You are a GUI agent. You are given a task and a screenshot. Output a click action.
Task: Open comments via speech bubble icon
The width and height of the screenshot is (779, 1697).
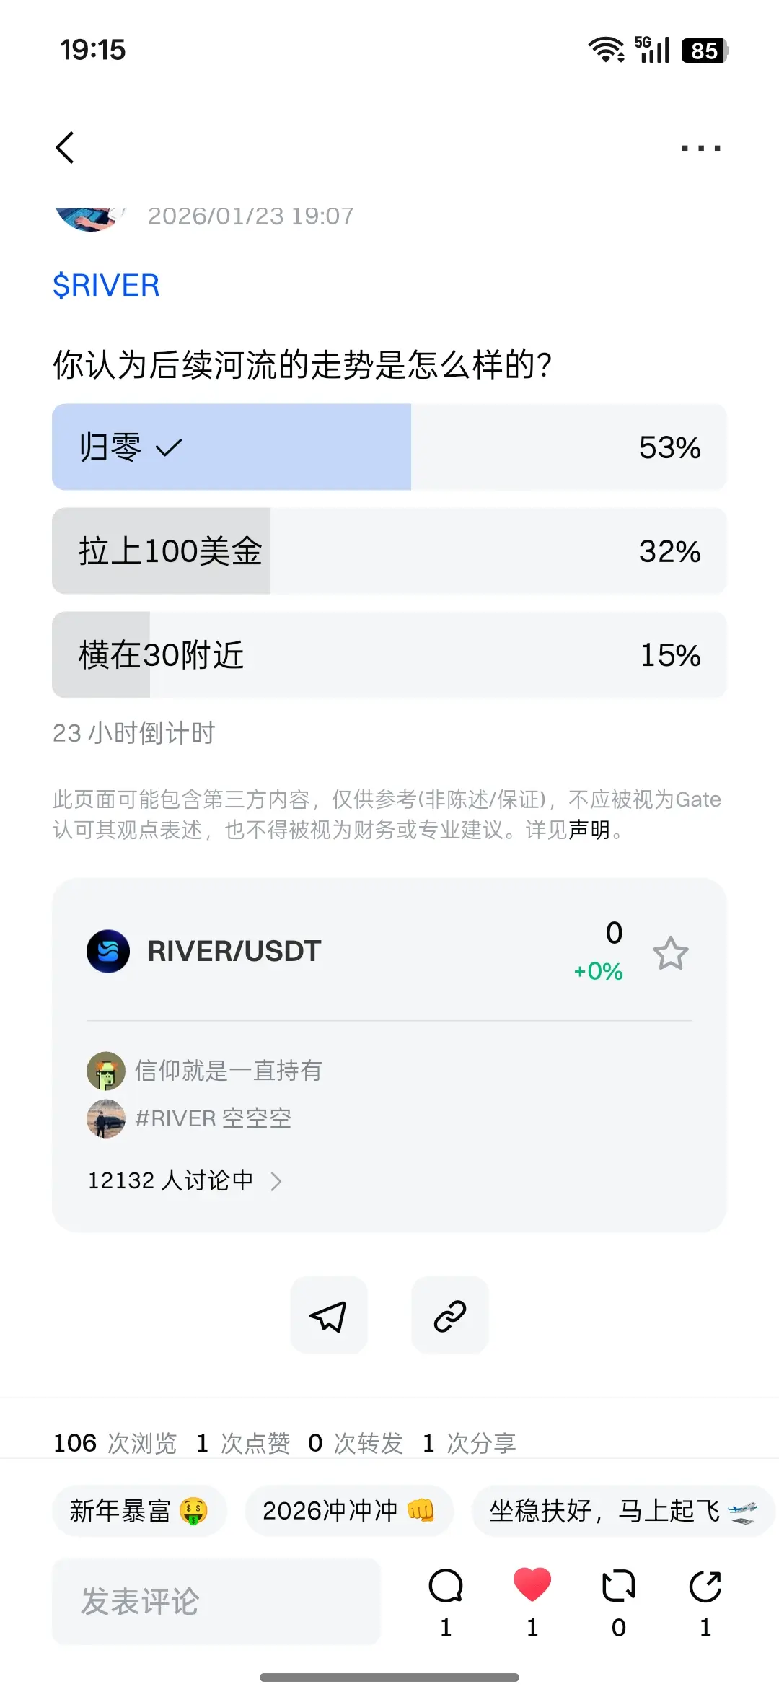coord(446,1586)
